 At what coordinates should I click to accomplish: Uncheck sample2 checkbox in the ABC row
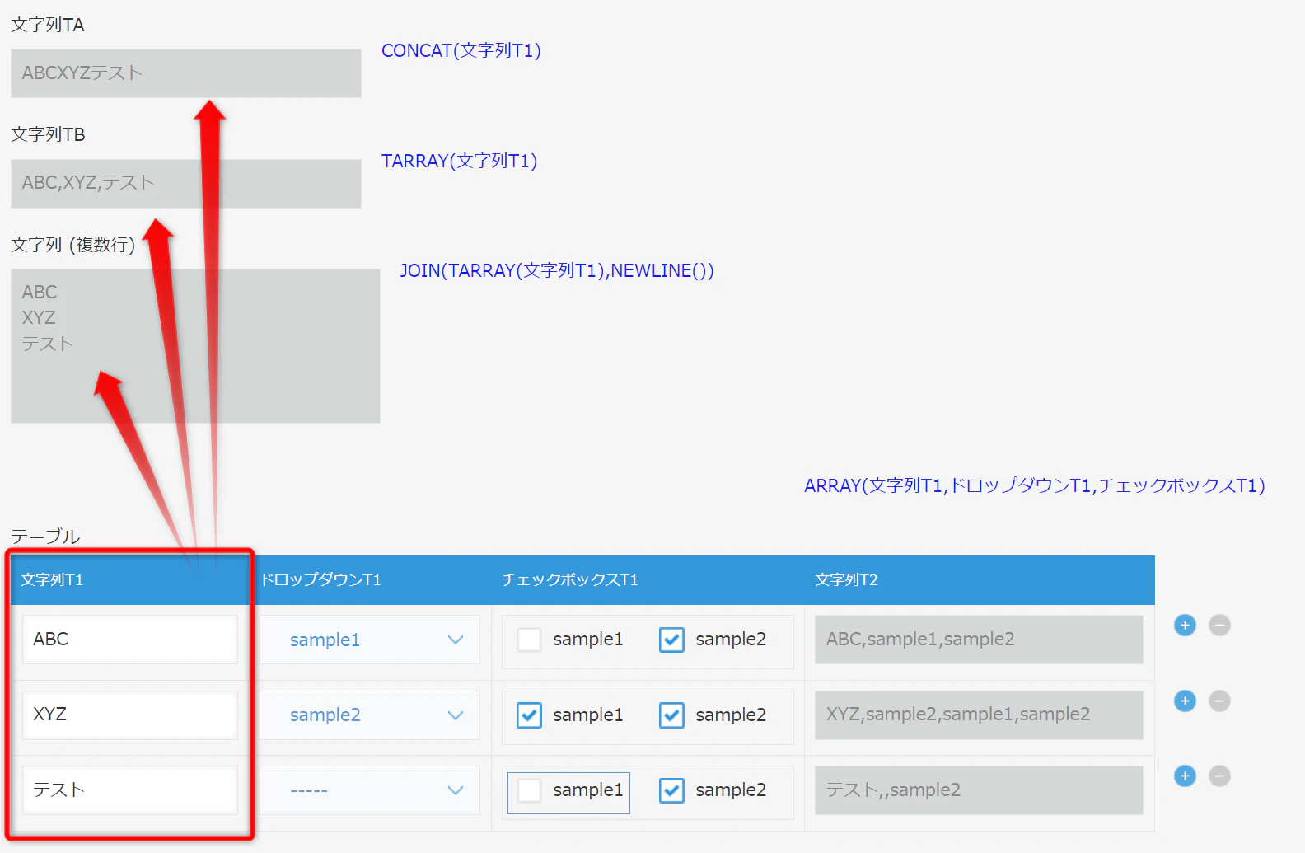point(671,640)
